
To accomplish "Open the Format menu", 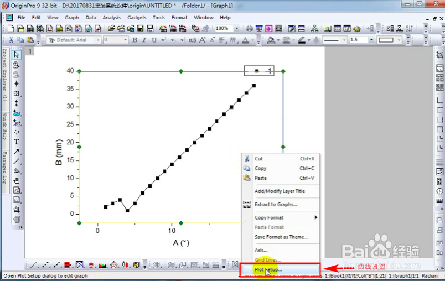I will click(179, 18).
